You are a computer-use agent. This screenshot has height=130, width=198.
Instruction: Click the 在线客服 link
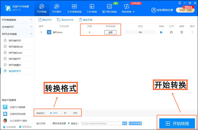[x=10, y=127]
